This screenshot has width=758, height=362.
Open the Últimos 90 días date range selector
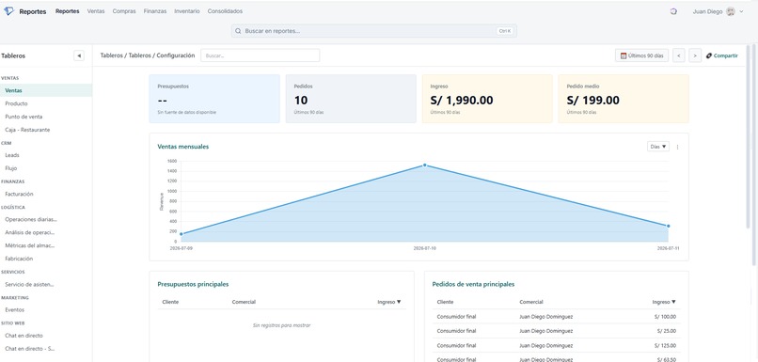(641, 55)
